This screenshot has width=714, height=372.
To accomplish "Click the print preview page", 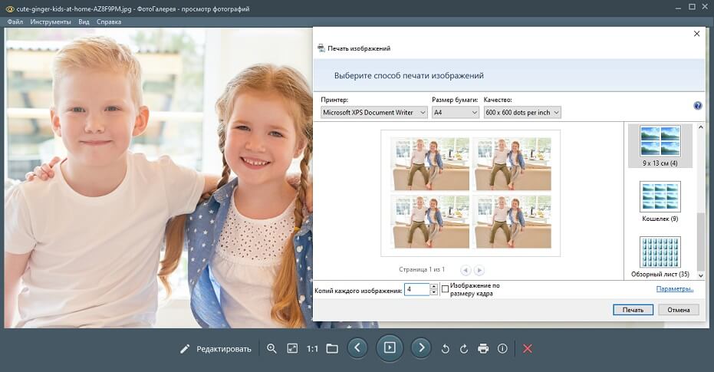I will click(x=470, y=193).
